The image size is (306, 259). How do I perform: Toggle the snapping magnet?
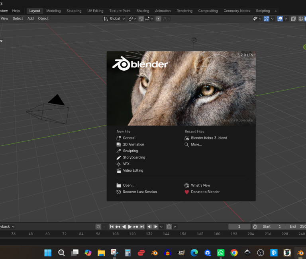click(141, 19)
